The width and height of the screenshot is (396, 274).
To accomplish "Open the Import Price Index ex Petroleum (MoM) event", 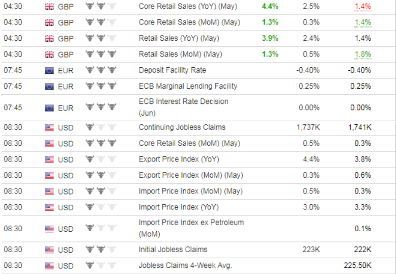I will (x=191, y=228).
